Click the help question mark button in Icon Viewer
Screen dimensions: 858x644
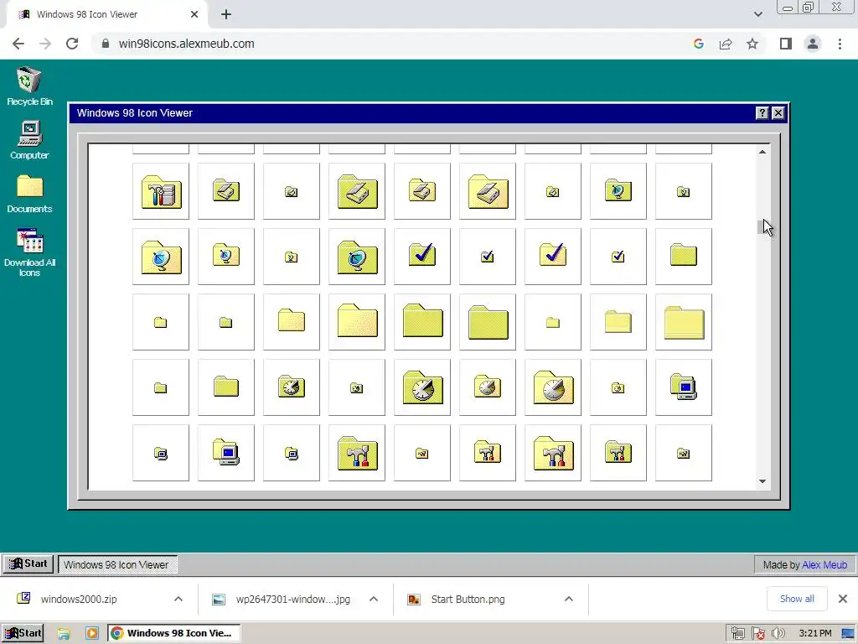tap(762, 113)
